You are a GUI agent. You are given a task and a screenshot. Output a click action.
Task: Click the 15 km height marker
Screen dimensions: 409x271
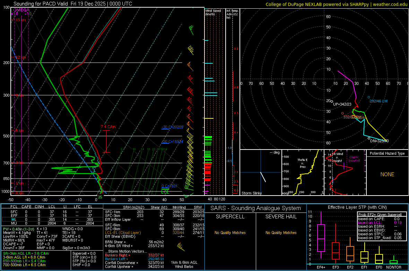[x=20, y=20]
